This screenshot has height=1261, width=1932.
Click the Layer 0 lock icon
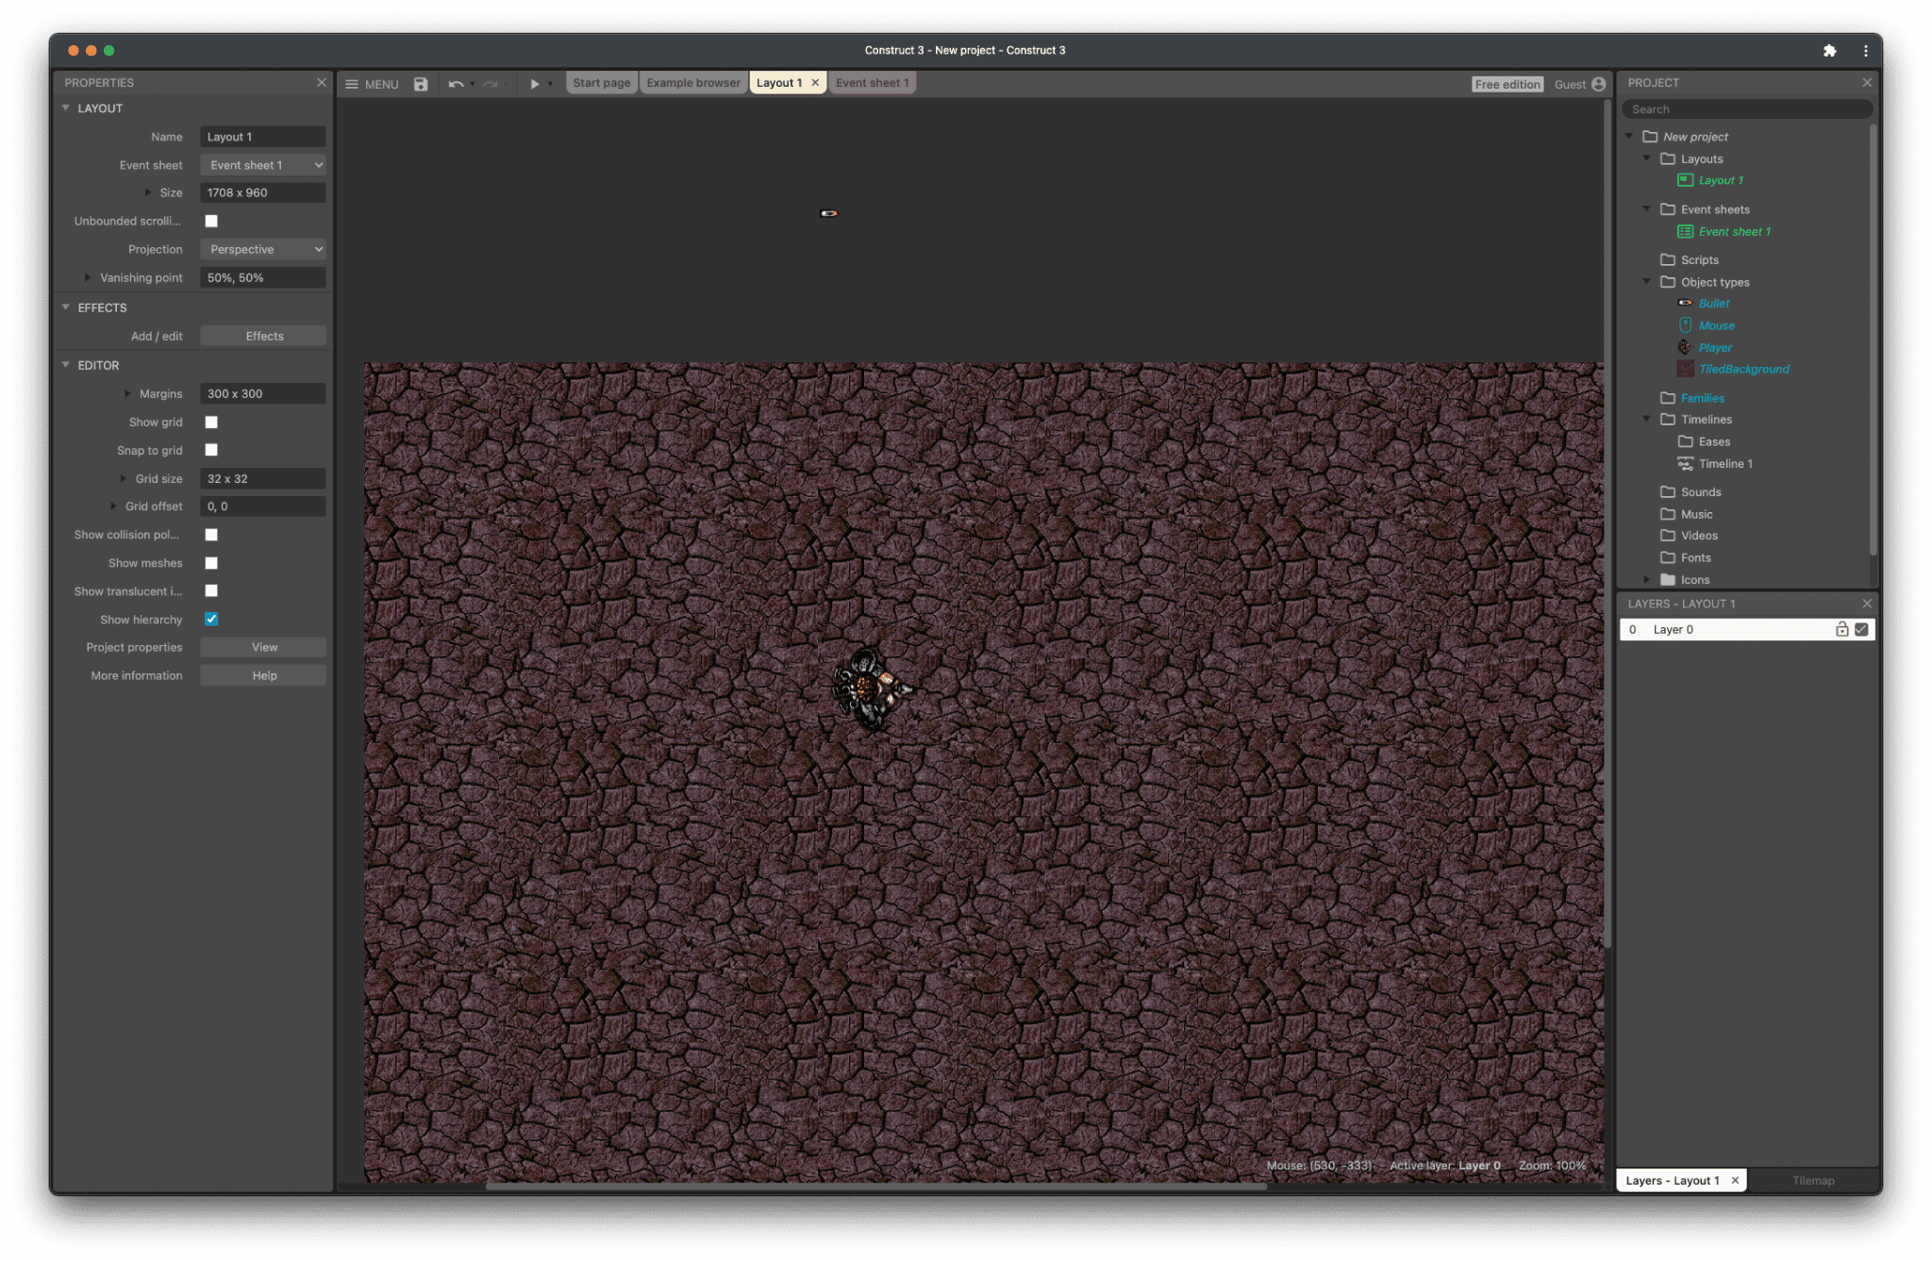pyautogui.click(x=1841, y=629)
